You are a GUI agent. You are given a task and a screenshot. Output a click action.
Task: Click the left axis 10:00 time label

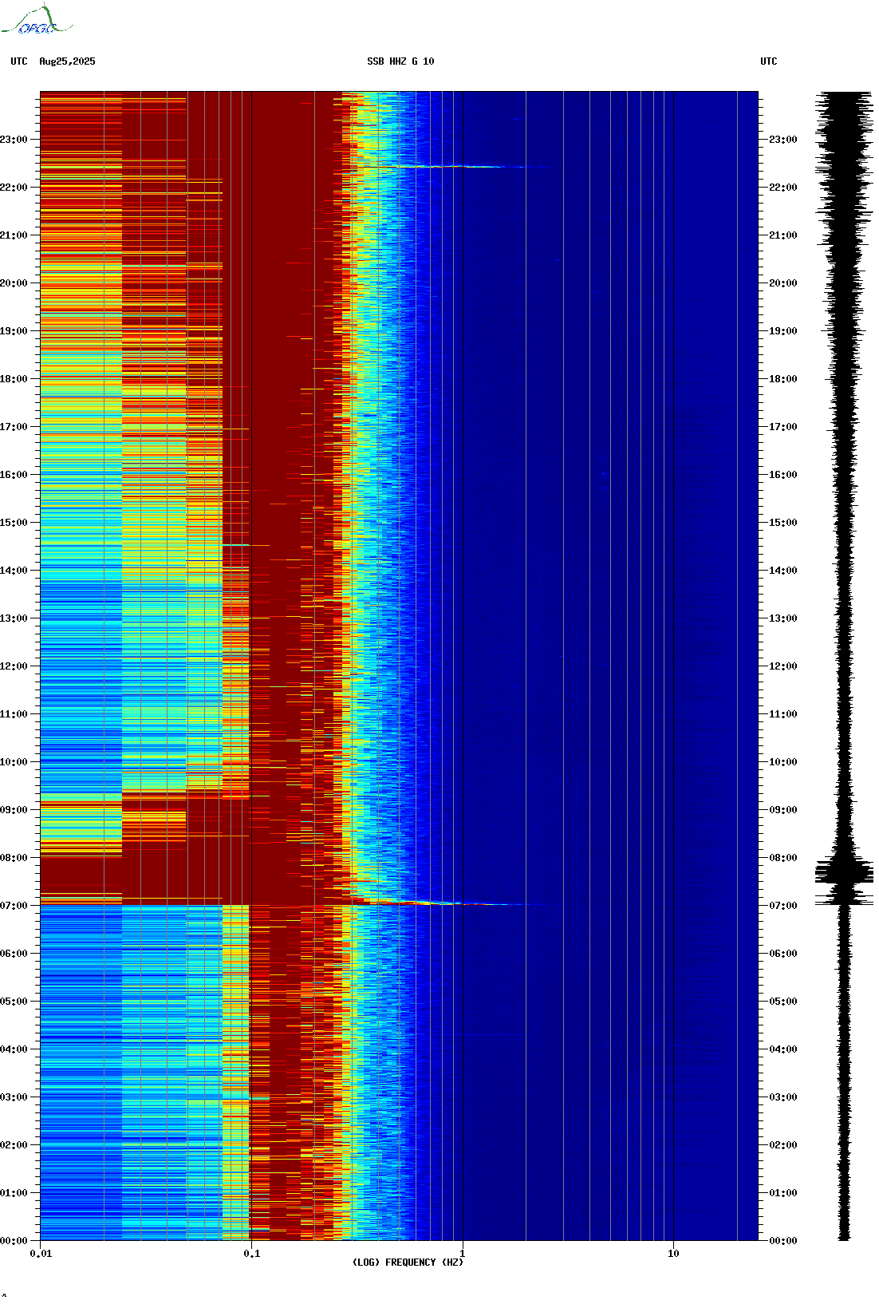[14, 762]
